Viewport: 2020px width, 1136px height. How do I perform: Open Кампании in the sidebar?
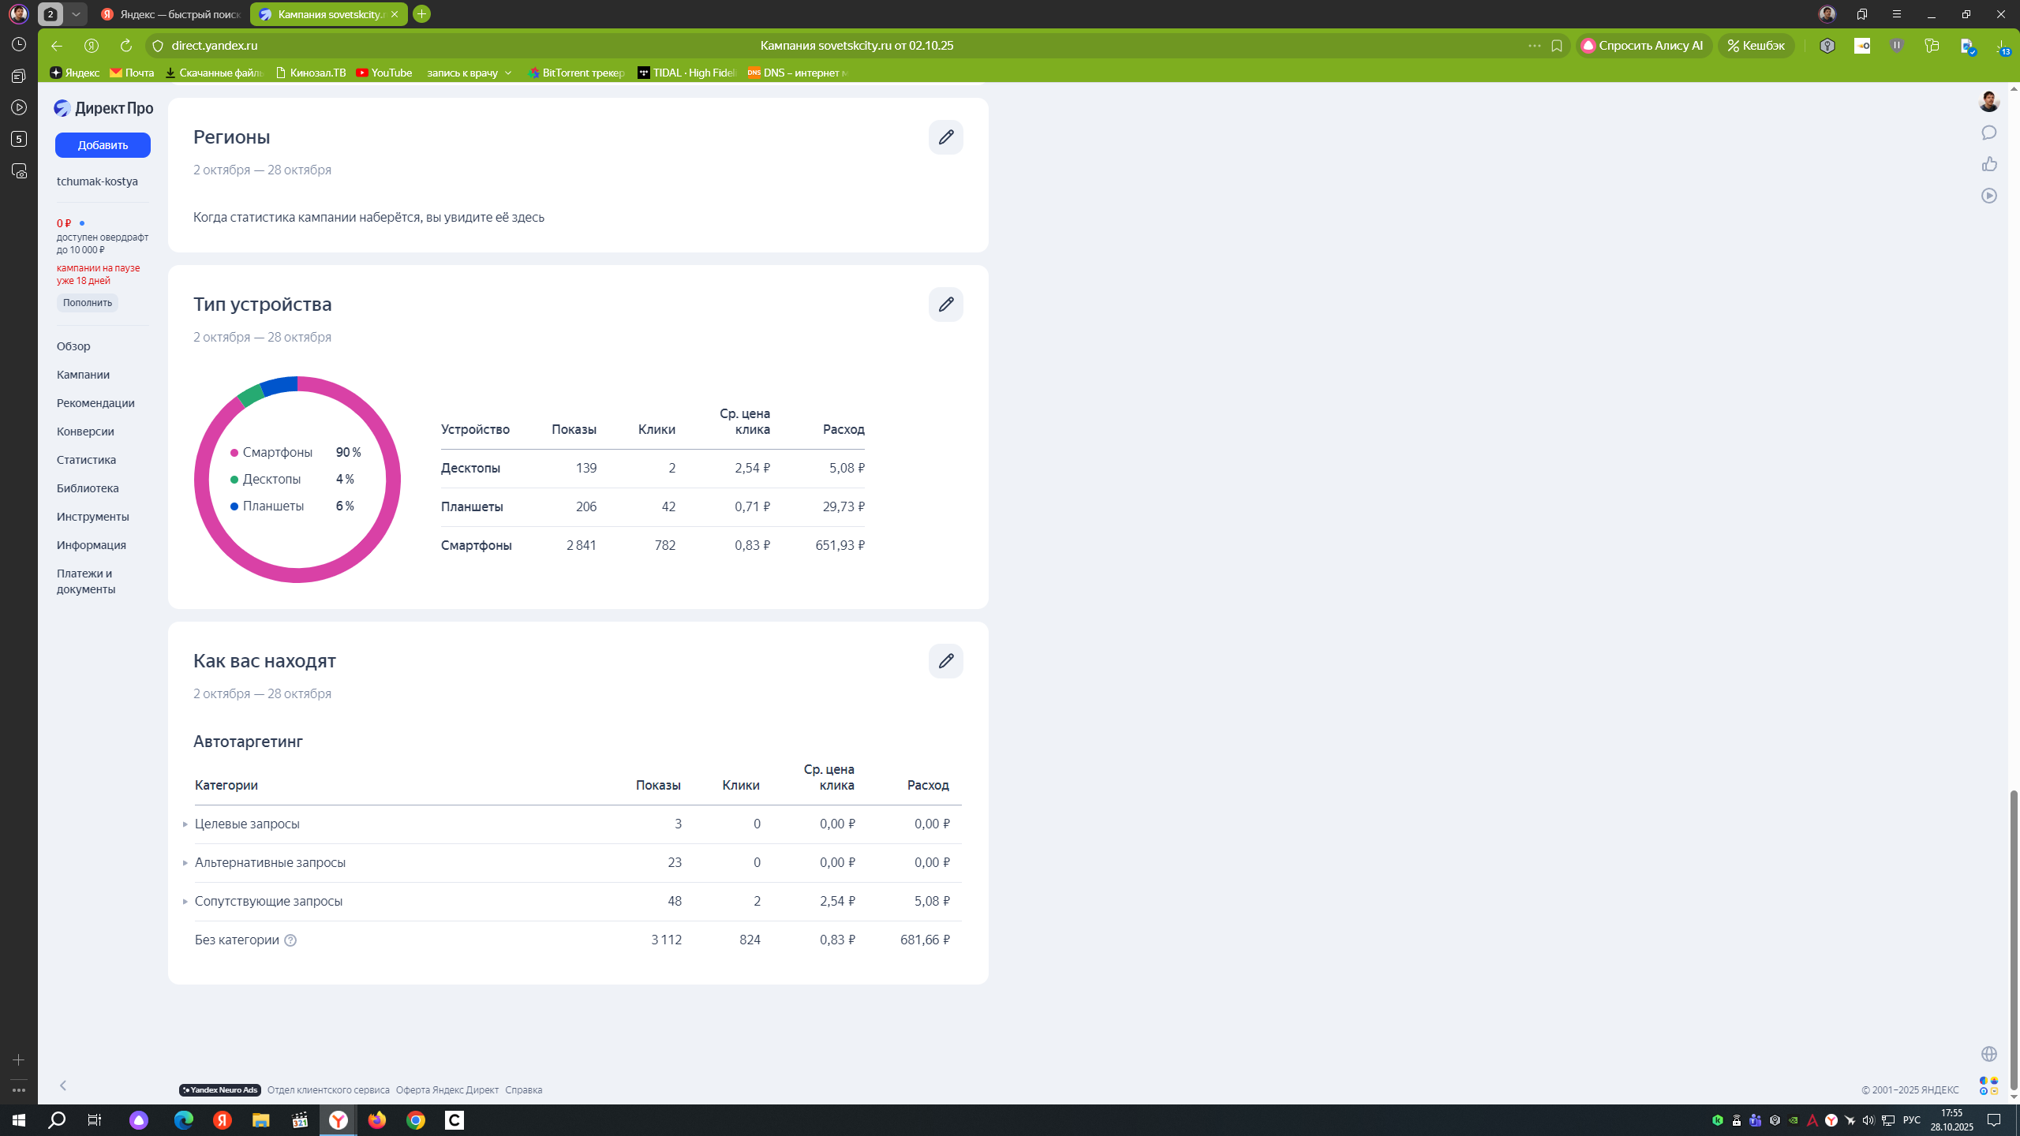pos(83,375)
